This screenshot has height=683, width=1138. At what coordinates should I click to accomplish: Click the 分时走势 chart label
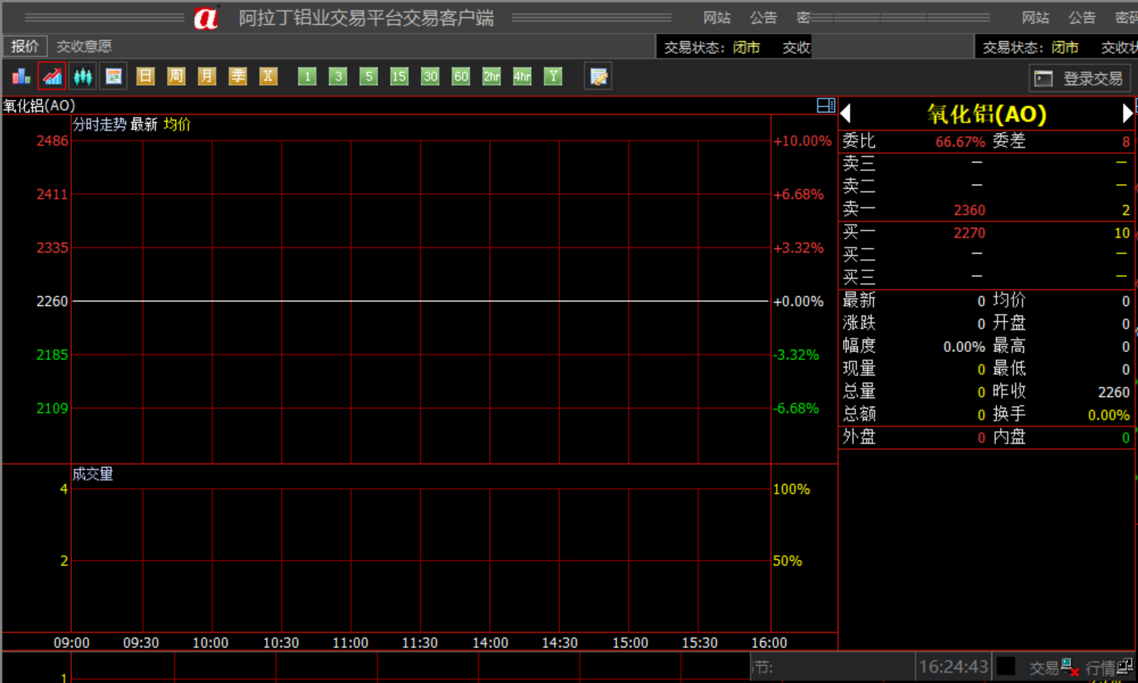(x=99, y=124)
